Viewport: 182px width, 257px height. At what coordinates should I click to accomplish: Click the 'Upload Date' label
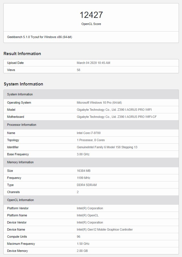(x=15, y=63)
